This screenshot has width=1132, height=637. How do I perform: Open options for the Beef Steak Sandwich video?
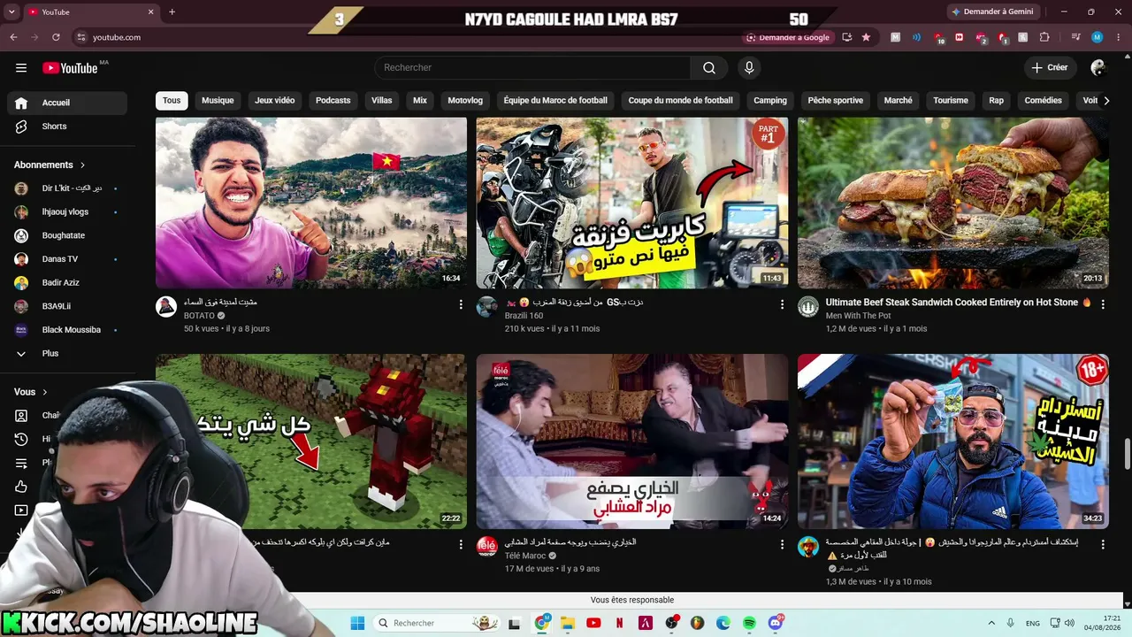(x=1103, y=304)
